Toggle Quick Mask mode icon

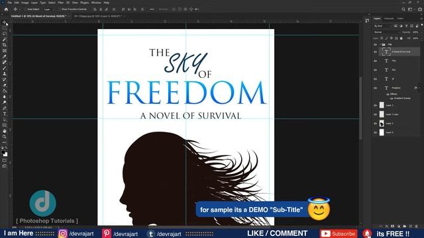point(5,161)
